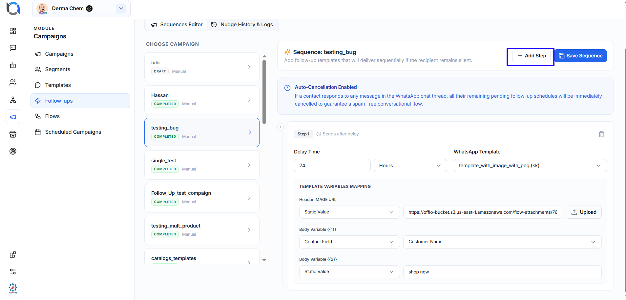The height and width of the screenshot is (300, 626).
Task: Open Scheduled Campaigns in the module menu
Action: 80,132
